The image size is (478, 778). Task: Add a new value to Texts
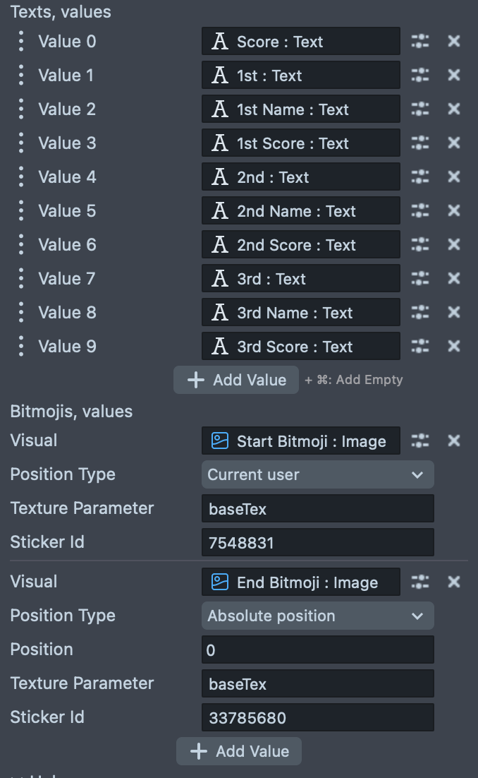tap(236, 380)
